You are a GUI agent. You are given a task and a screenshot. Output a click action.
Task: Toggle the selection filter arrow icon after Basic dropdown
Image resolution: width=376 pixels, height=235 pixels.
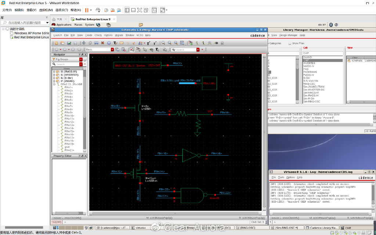[x=132, y=50]
